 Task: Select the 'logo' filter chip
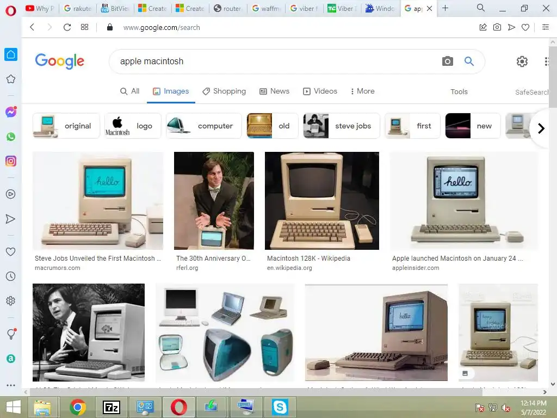133,126
